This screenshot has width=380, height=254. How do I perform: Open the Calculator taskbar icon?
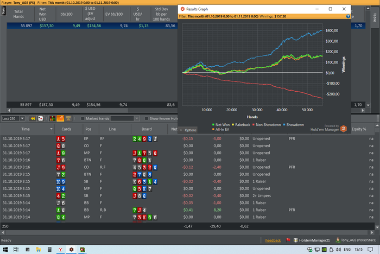coord(49,250)
